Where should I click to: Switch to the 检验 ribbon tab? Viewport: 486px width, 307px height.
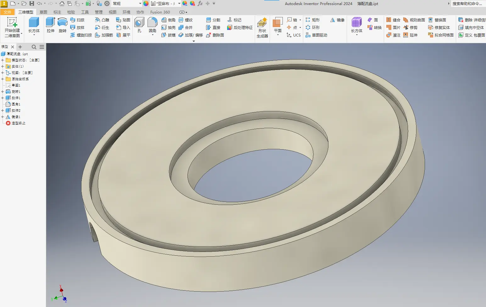pyautogui.click(x=71, y=12)
